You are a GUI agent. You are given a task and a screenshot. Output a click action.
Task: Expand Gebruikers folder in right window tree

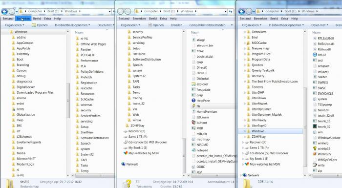(x=245, y=32)
